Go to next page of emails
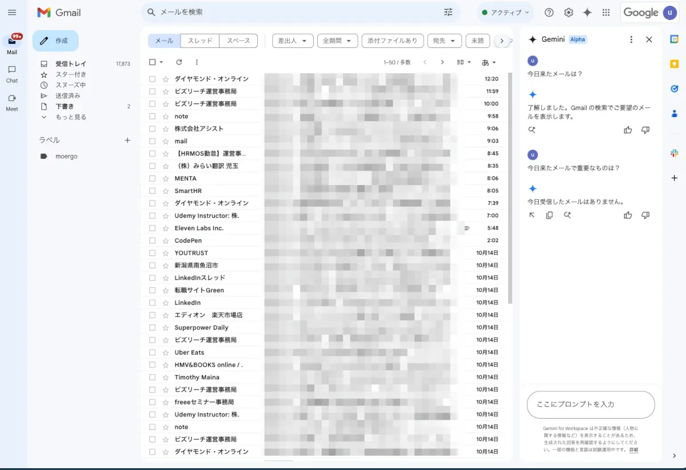 [442, 62]
